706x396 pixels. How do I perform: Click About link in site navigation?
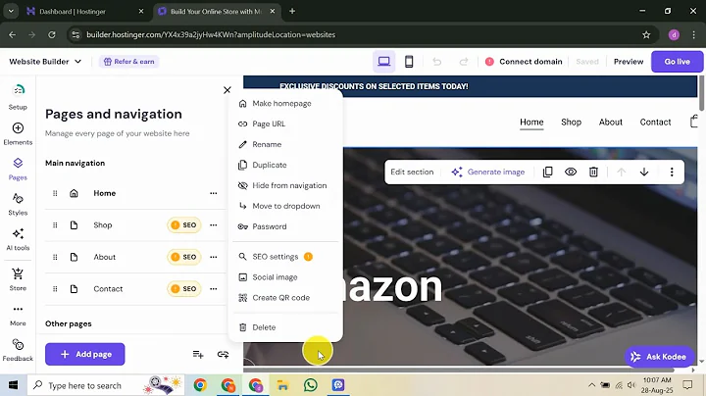(x=611, y=122)
